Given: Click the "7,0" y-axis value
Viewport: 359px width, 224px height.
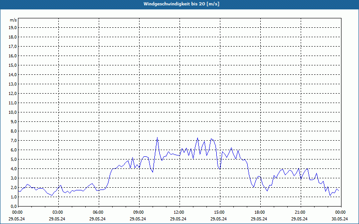Looking at the screenshot, I should (x=13, y=140).
